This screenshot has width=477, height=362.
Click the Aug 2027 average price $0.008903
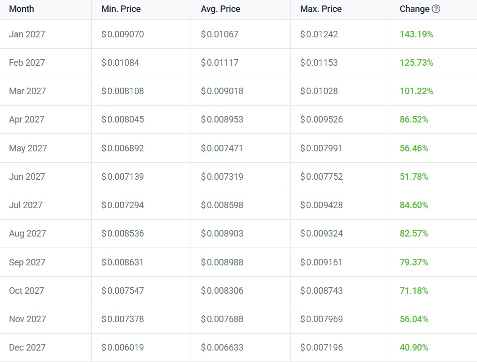[x=222, y=234]
